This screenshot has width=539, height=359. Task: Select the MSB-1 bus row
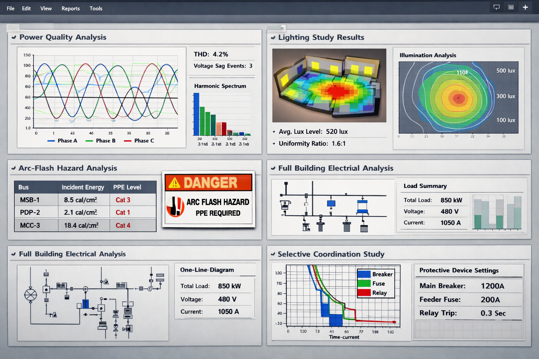pos(85,200)
